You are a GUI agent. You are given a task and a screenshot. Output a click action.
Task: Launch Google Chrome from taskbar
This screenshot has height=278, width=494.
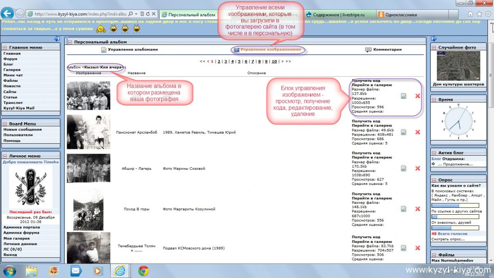(x=144, y=271)
